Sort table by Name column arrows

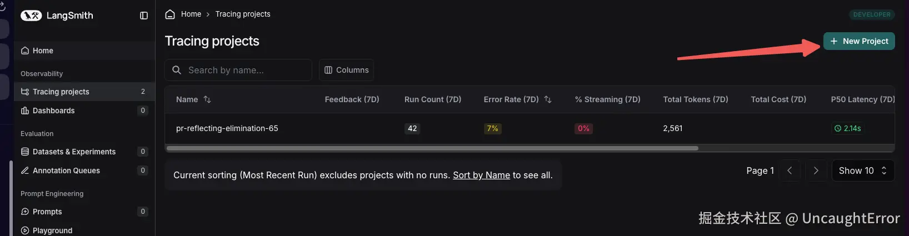tap(207, 99)
